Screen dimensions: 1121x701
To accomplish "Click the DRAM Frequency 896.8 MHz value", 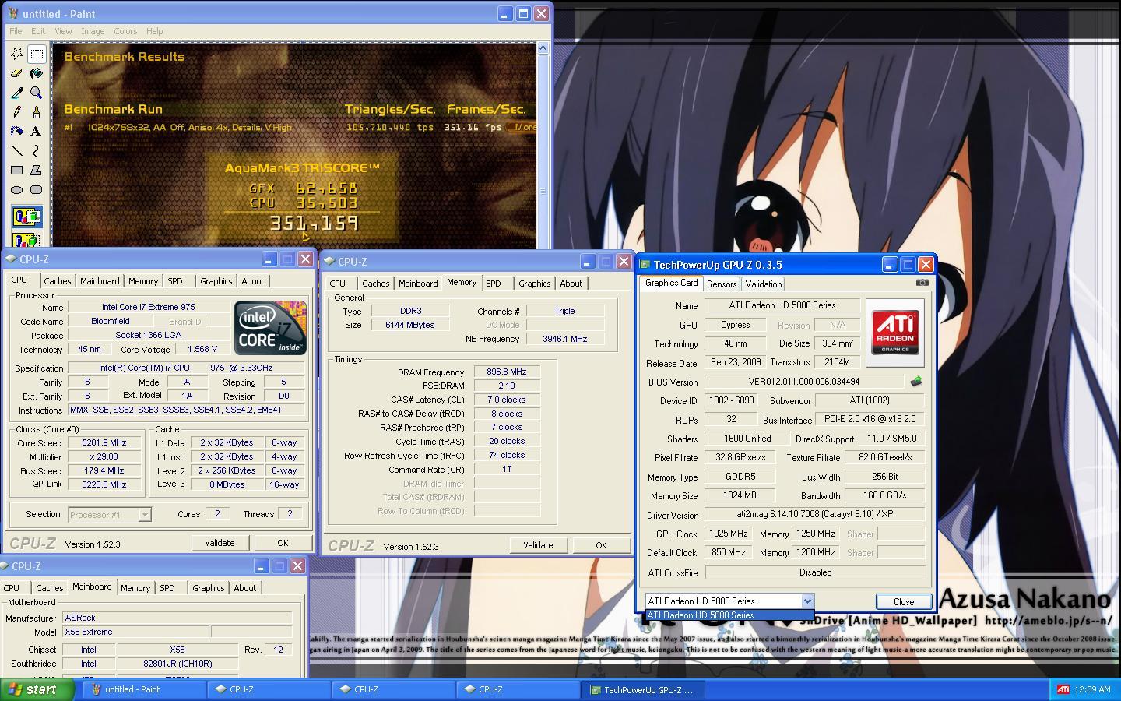I will tap(507, 372).
